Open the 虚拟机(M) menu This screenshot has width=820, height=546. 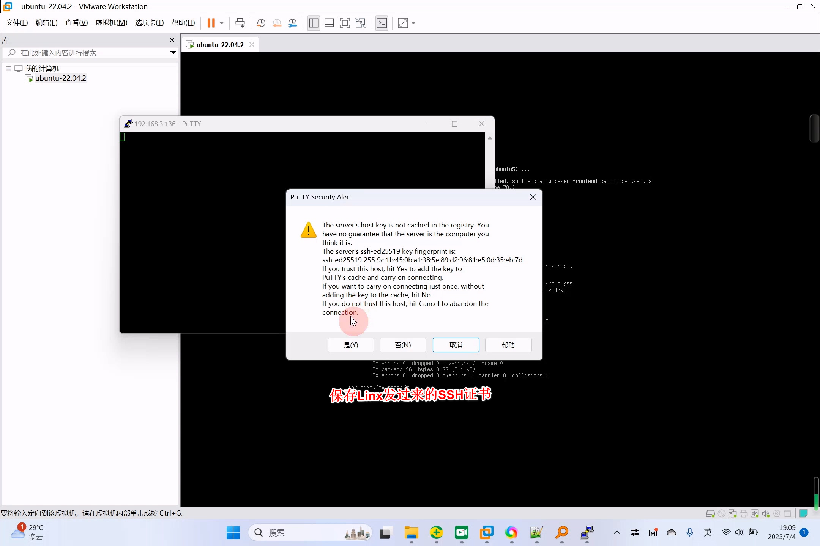click(x=111, y=23)
